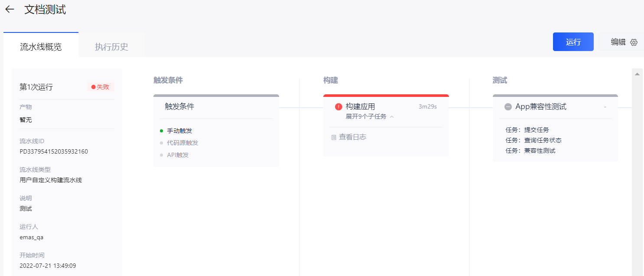Click the scrollbar up arrow
The image size is (644, 276).
click(x=637, y=74)
